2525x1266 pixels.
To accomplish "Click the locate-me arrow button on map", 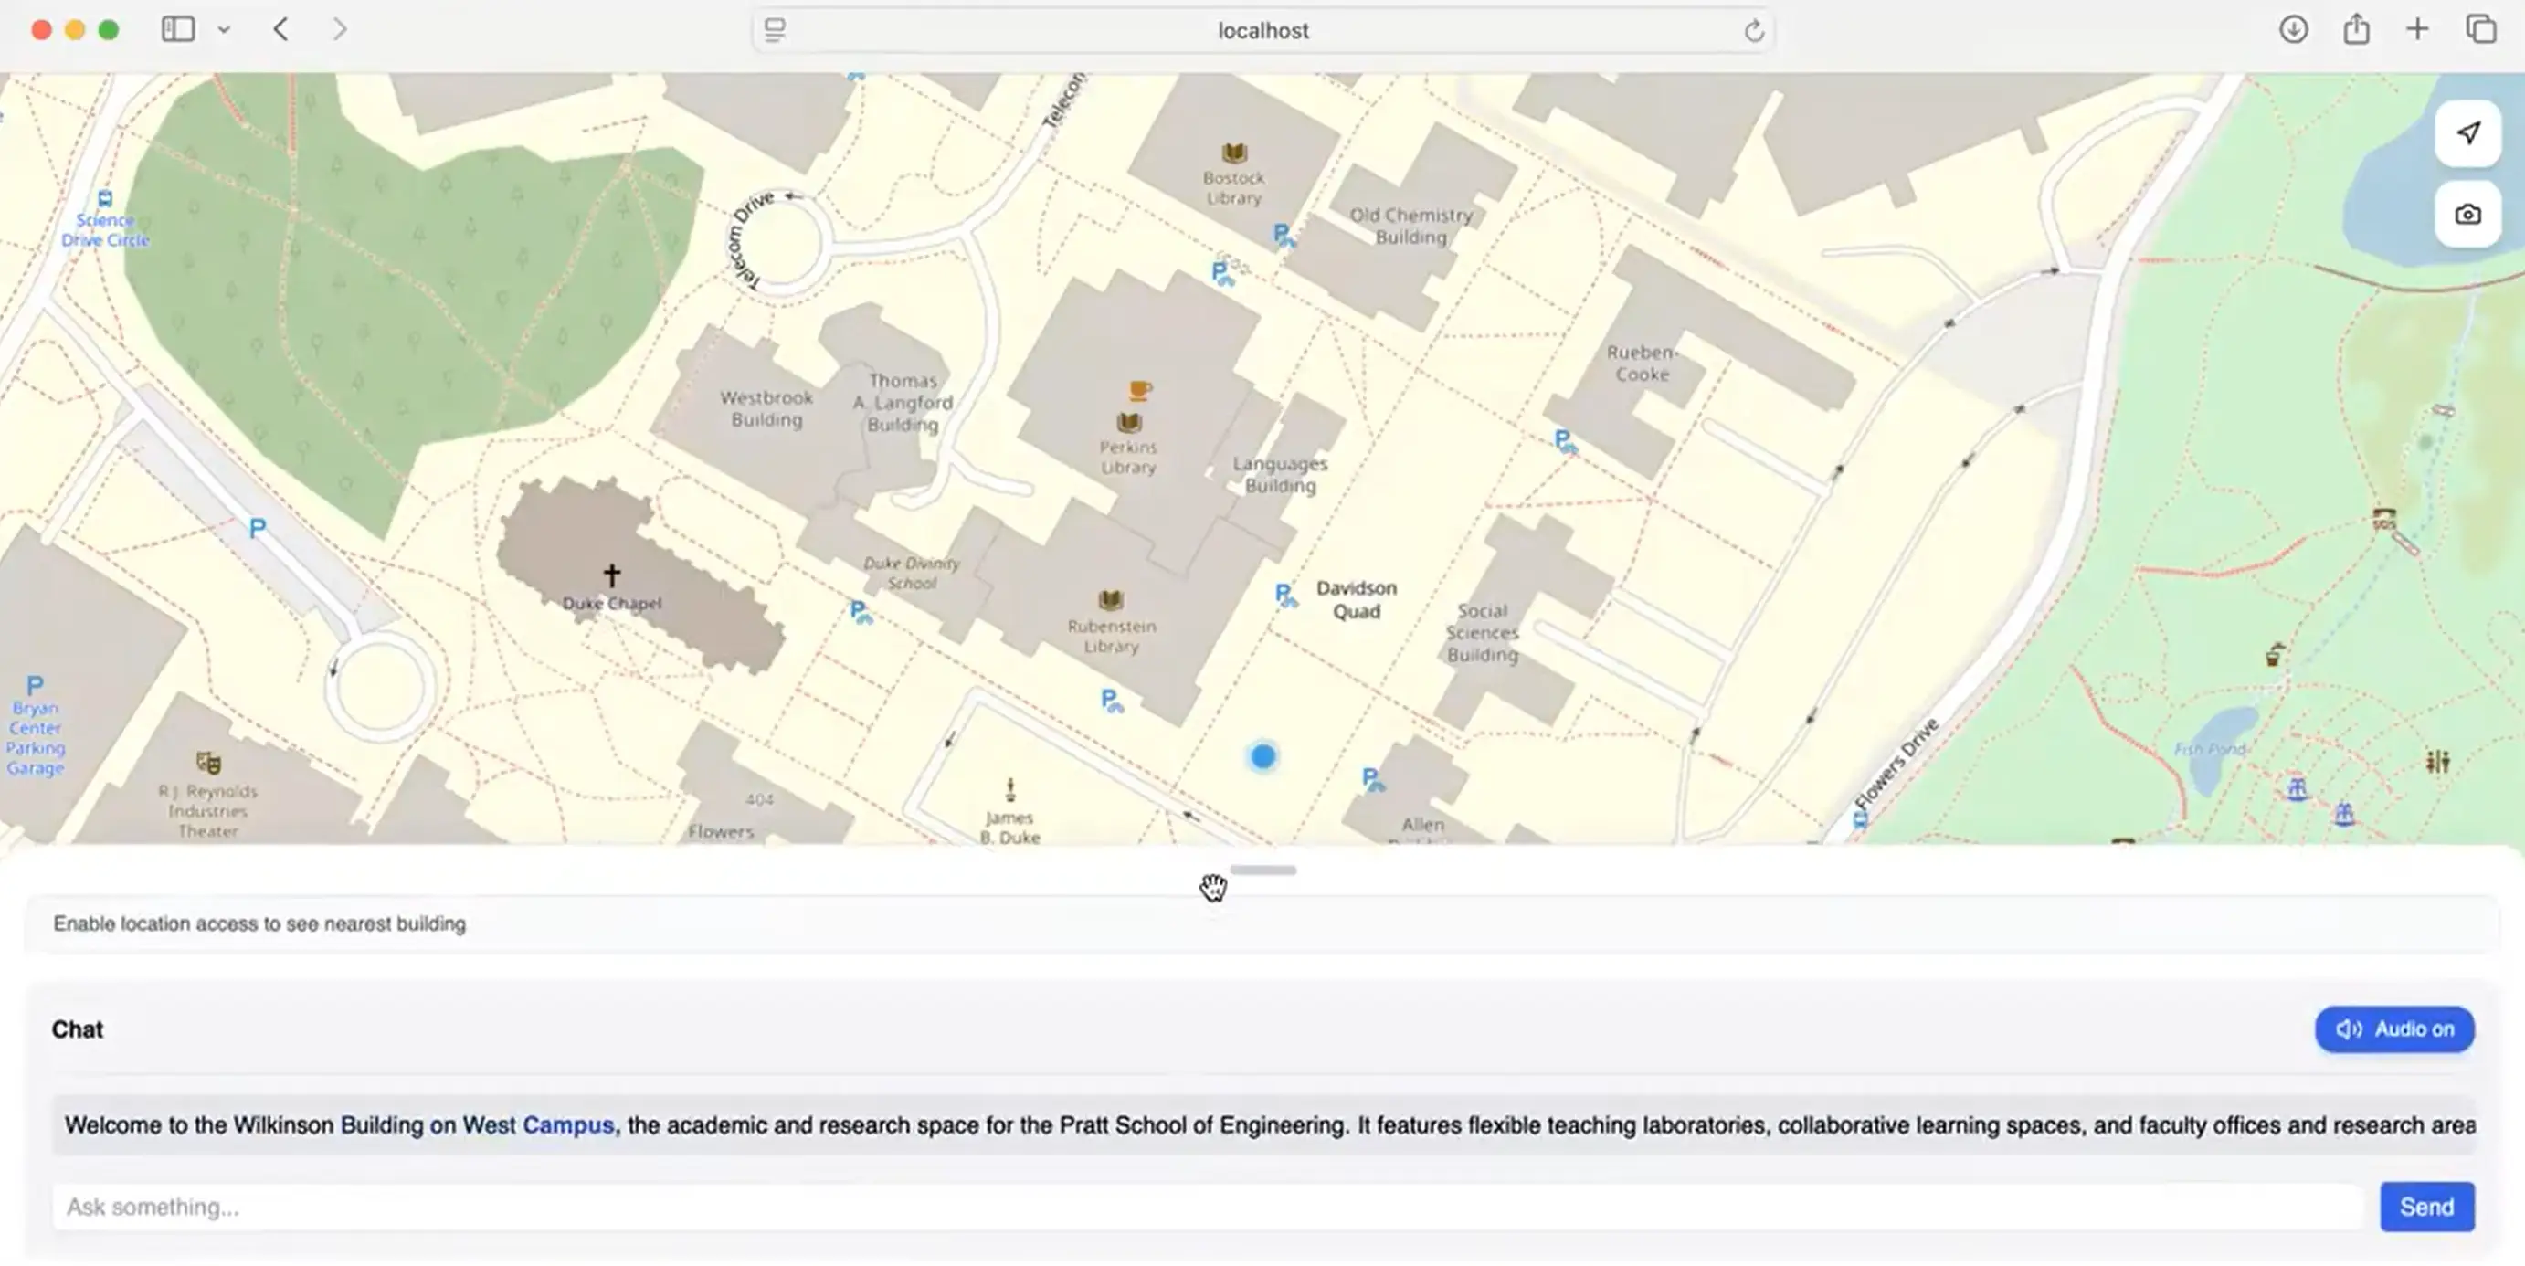I will [2467, 133].
